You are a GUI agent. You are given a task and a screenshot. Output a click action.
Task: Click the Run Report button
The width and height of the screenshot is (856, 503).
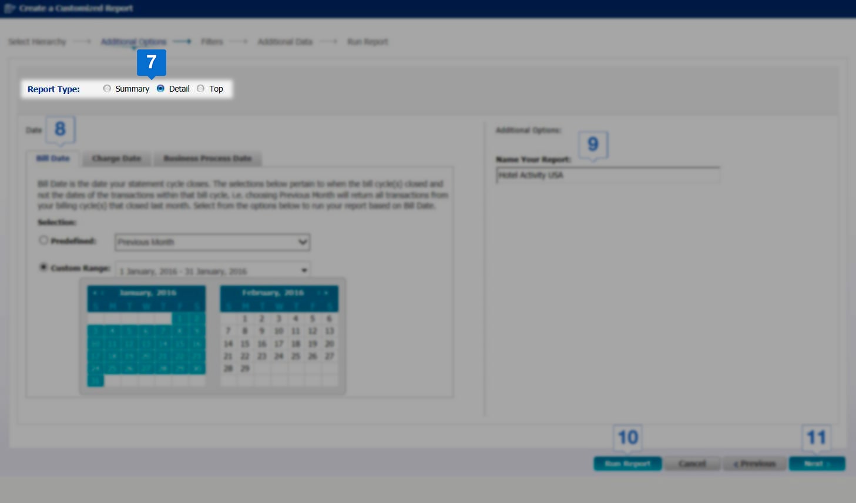pos(627,464)
